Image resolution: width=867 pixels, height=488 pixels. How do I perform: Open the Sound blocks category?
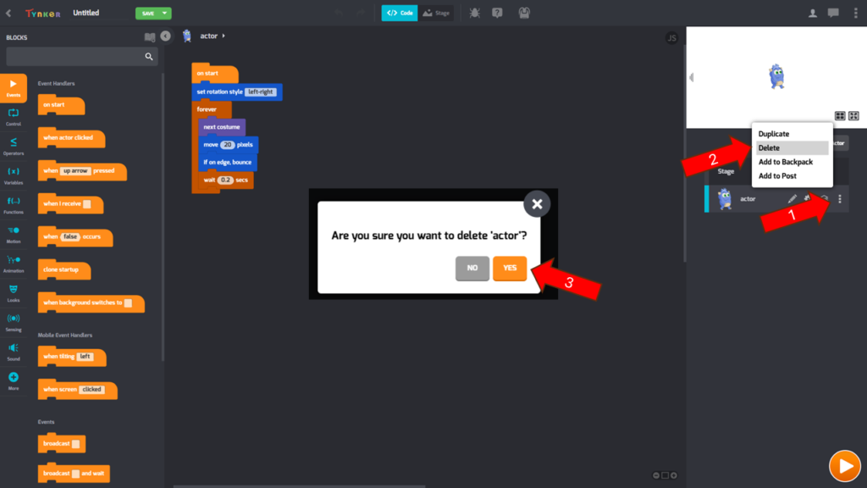click(14, 351)
